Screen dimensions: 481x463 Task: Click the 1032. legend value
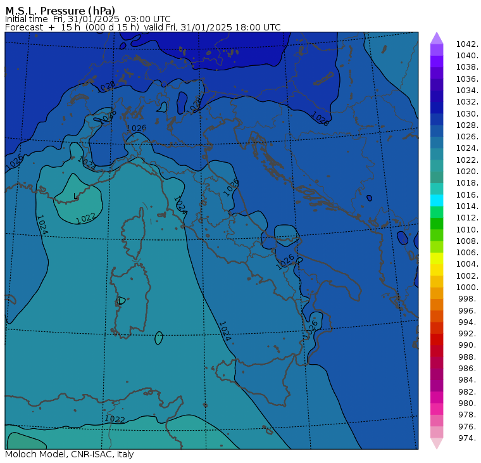pos(467,102)
